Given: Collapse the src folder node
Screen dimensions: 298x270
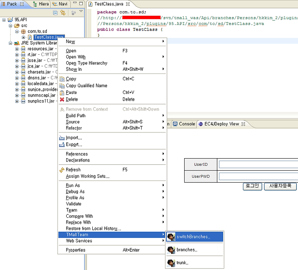Looking at the screenshot, I should (10, 26).
